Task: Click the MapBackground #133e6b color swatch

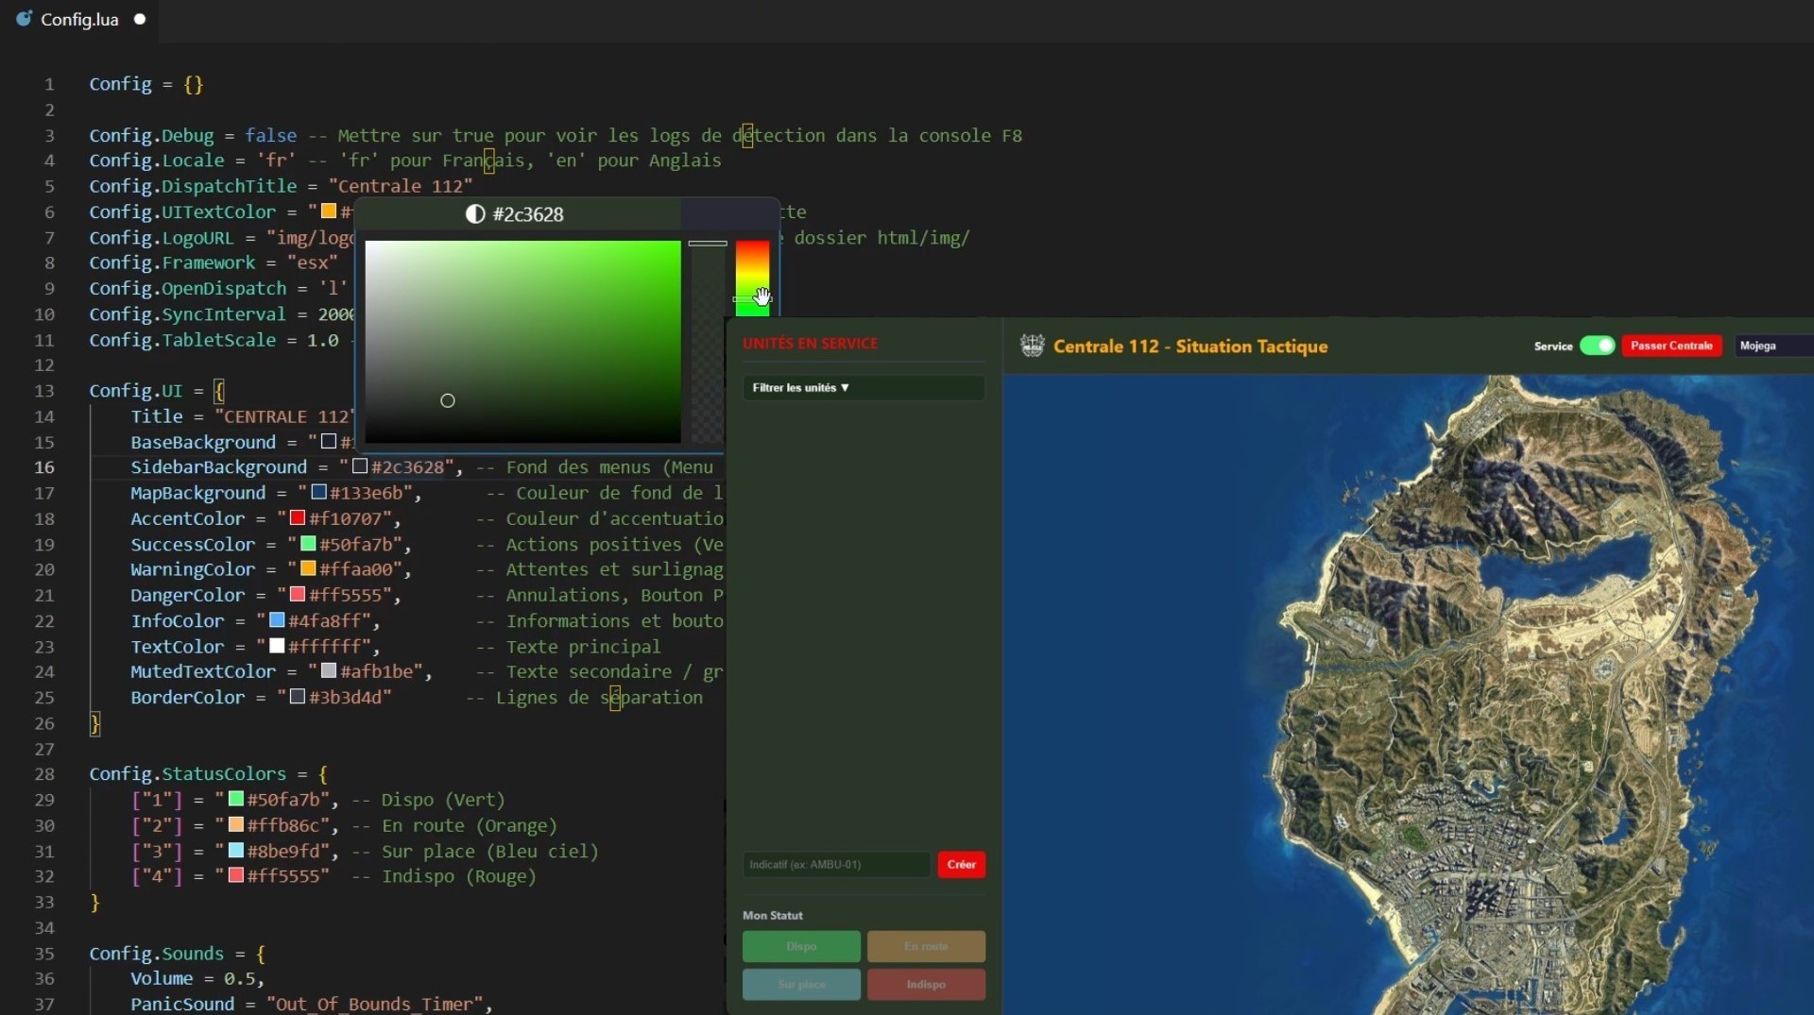Action: click(x=318, y=493)
